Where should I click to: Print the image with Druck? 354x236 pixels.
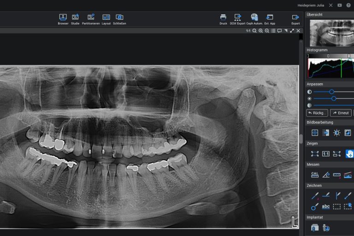point(223,19)
